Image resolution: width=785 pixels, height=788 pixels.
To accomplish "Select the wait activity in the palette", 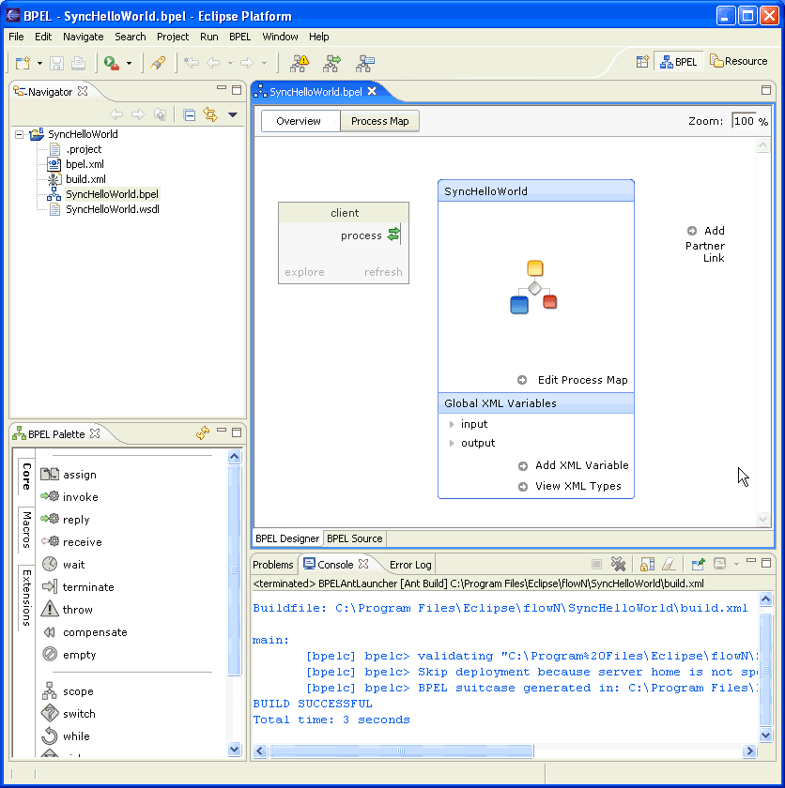I will click(x=63, y=565).
